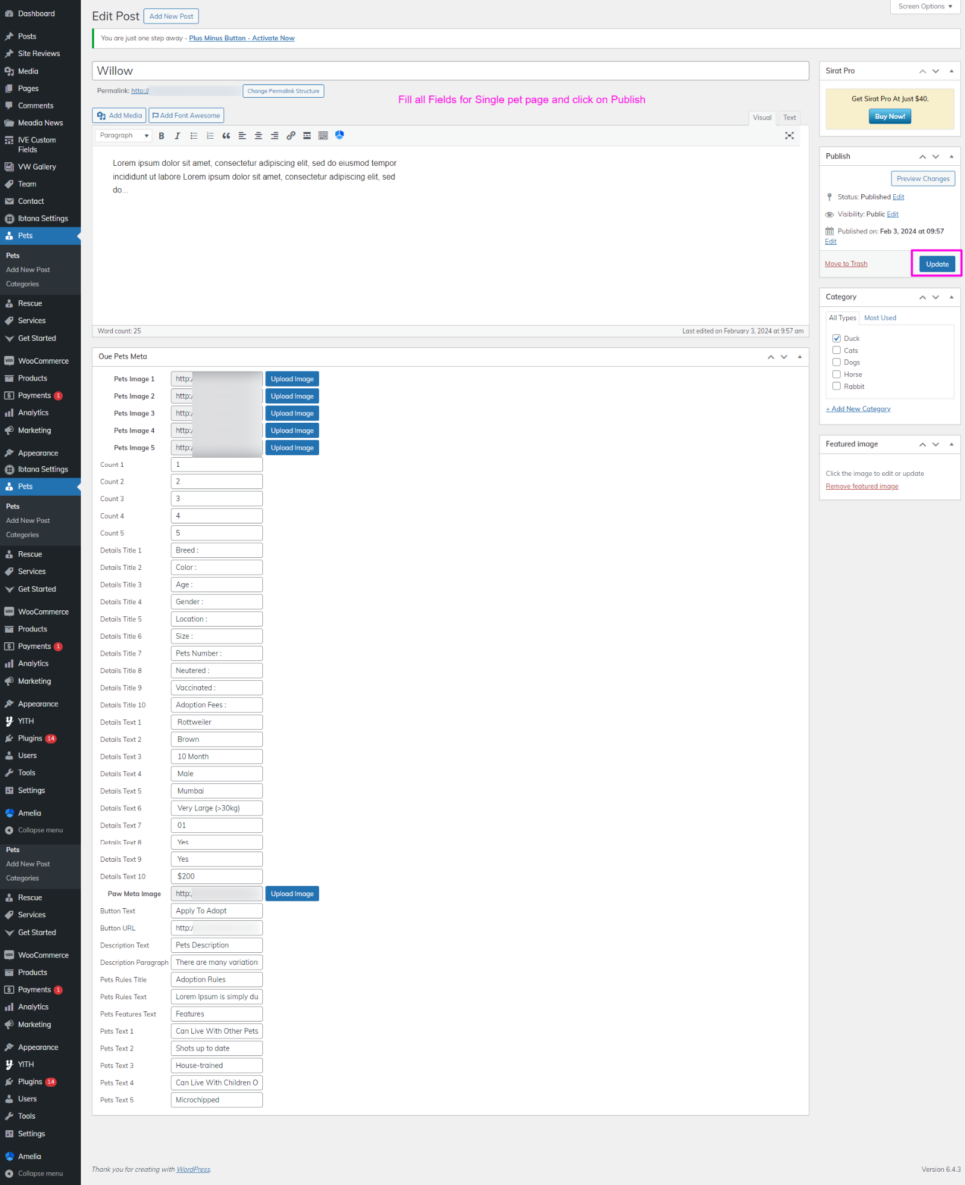The width and height of the screenshot is (965, 1185).
Task: Insert a blockquote in the editor
Action: (x=226, y=136)
